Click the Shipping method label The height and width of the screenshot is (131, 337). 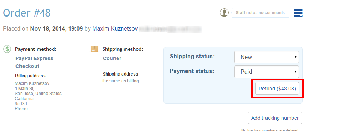pyautogui.click(x=123, y=49)
